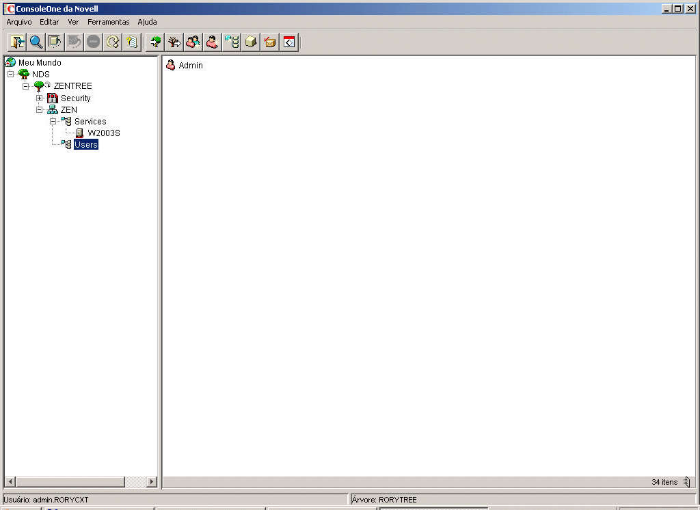Click the NDS tree icon in the tree

[24, 74]
